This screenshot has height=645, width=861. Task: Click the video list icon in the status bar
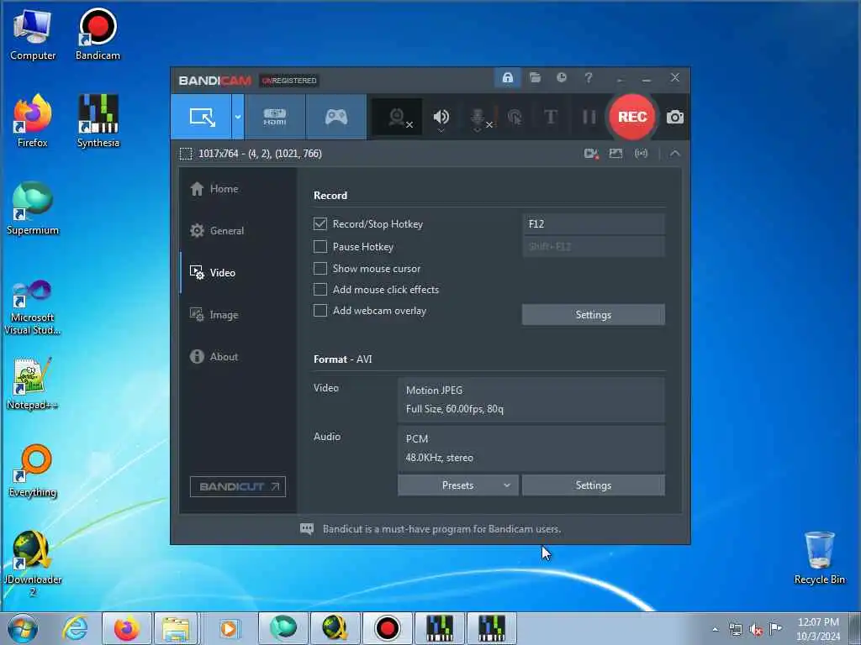591,154
